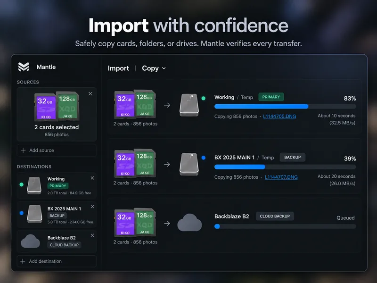Click CLOUD BACKUP badge in Destinations sidebar
This screenshot has height=283, width=377.
[x=64, y=245]
